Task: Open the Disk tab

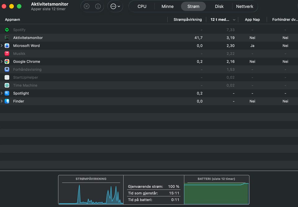Action: click(219, 6)
